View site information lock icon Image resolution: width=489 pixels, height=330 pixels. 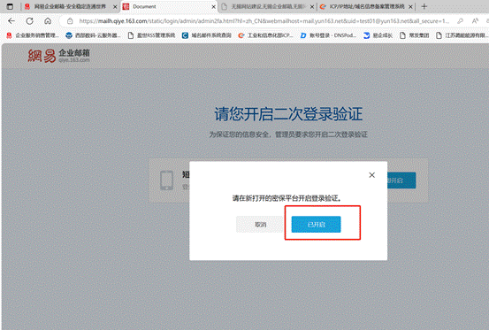70,21
